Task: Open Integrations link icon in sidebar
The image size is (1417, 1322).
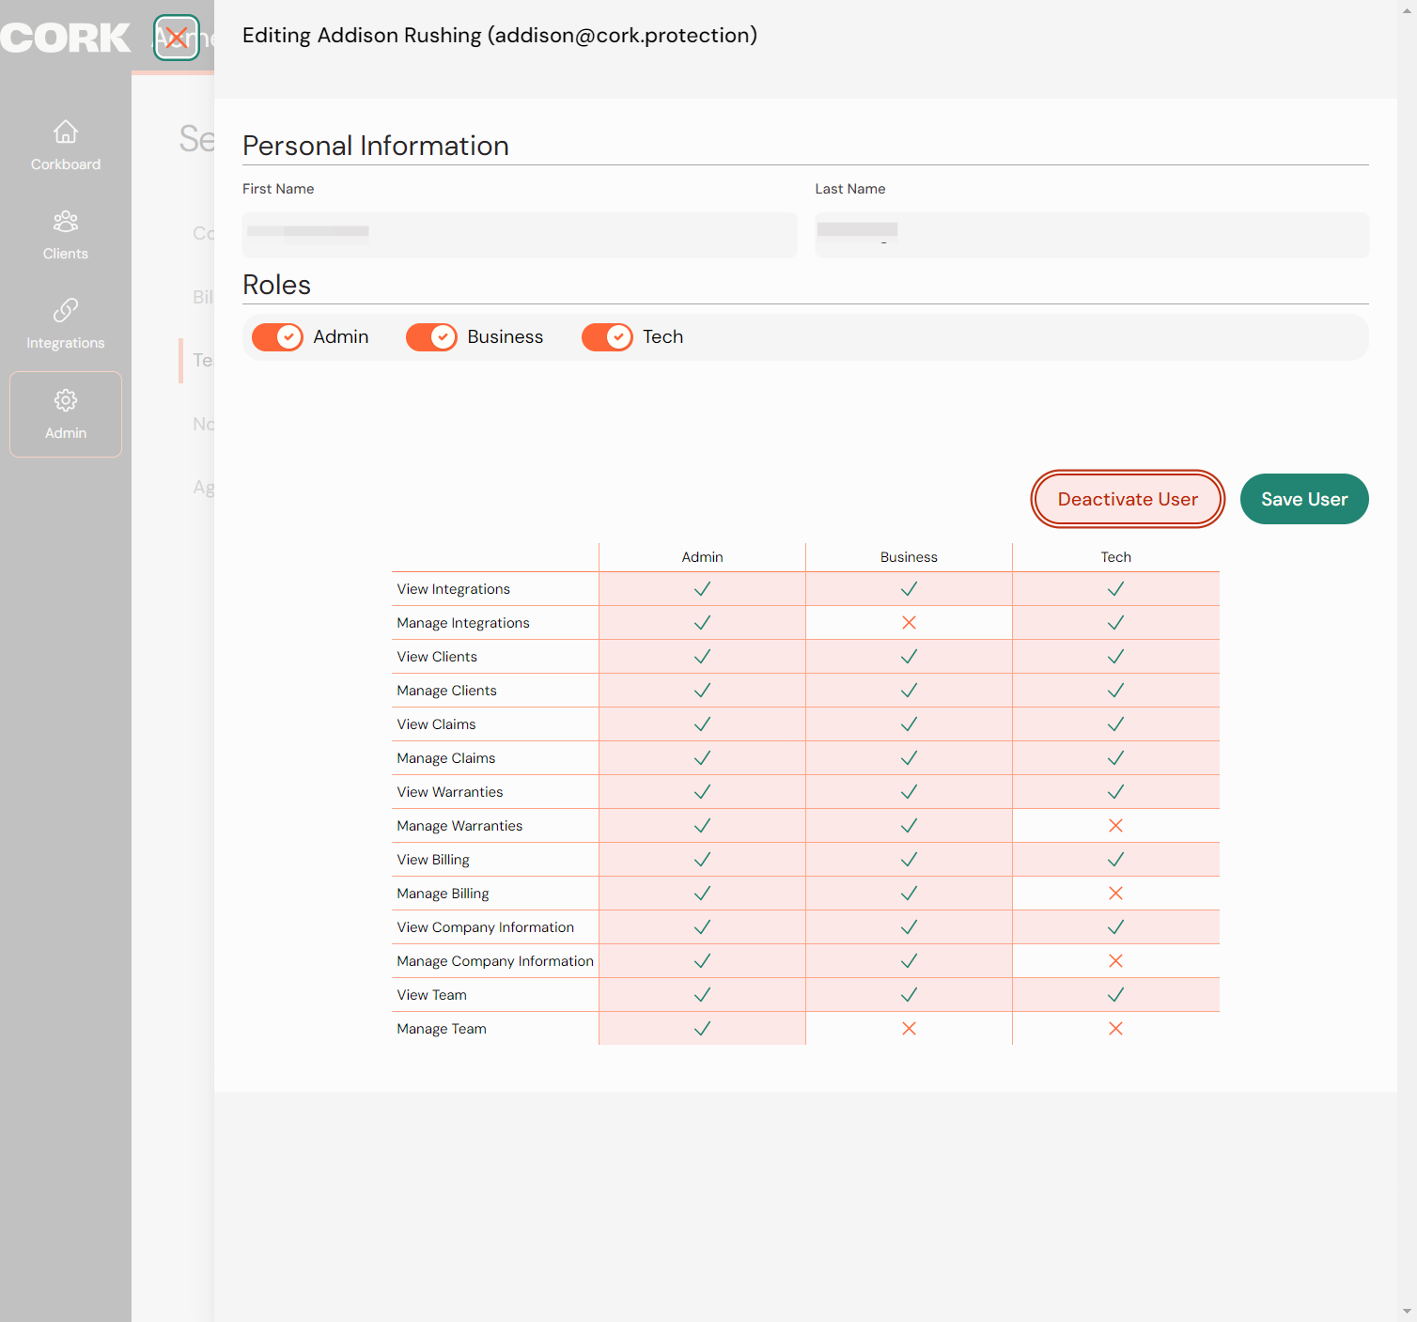Action: click(x=66, y=310)
